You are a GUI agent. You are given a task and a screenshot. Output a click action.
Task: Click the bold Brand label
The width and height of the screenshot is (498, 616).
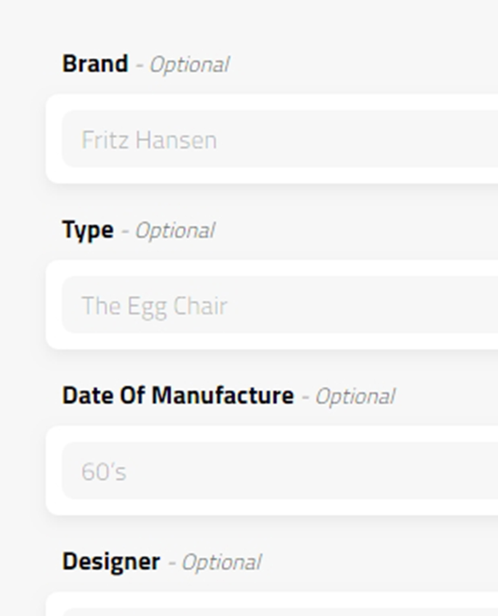click(x=95, y=64)
